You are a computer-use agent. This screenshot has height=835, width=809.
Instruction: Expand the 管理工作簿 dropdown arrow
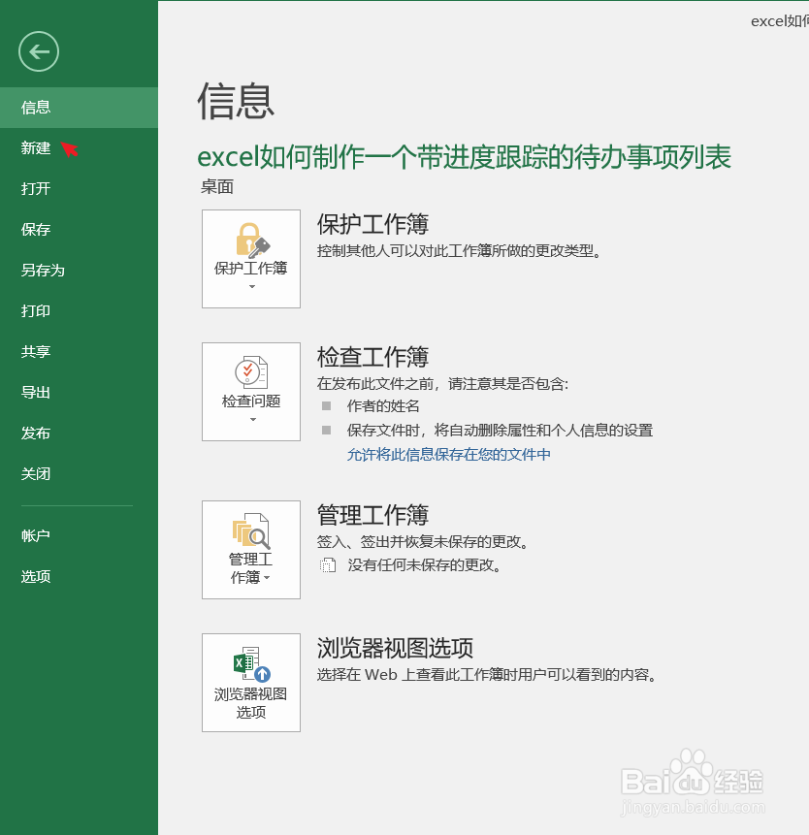click(267, 578)
